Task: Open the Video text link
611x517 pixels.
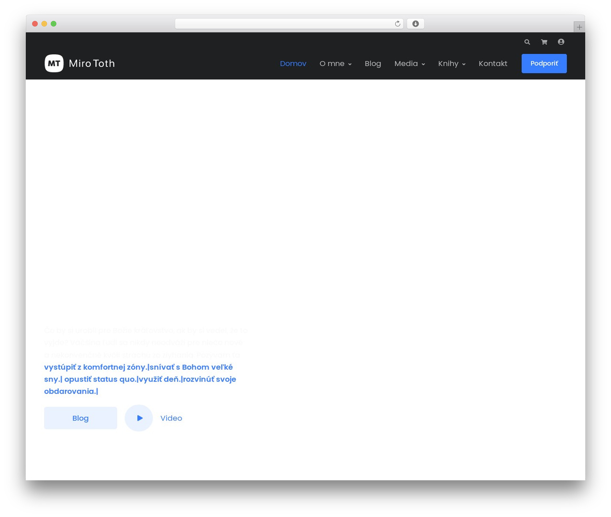Action: tap(171, 418)
